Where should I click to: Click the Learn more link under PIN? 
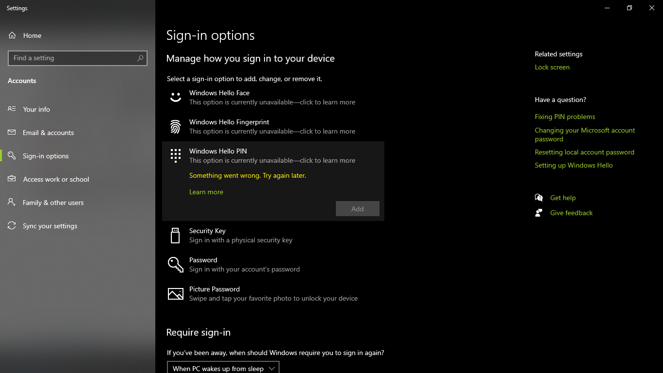[x=206, y=192]
